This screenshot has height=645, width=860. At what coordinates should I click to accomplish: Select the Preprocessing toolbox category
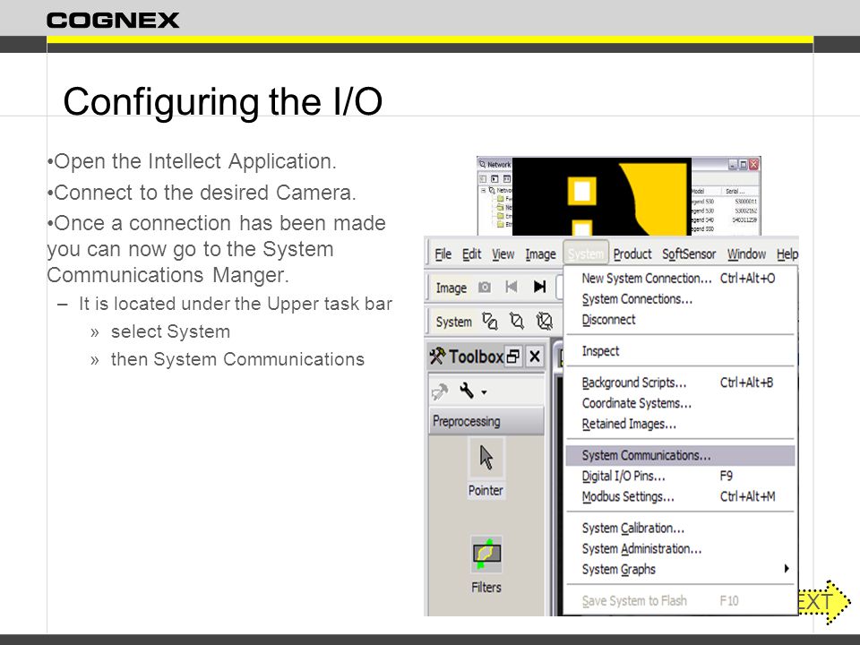(486, 421)
